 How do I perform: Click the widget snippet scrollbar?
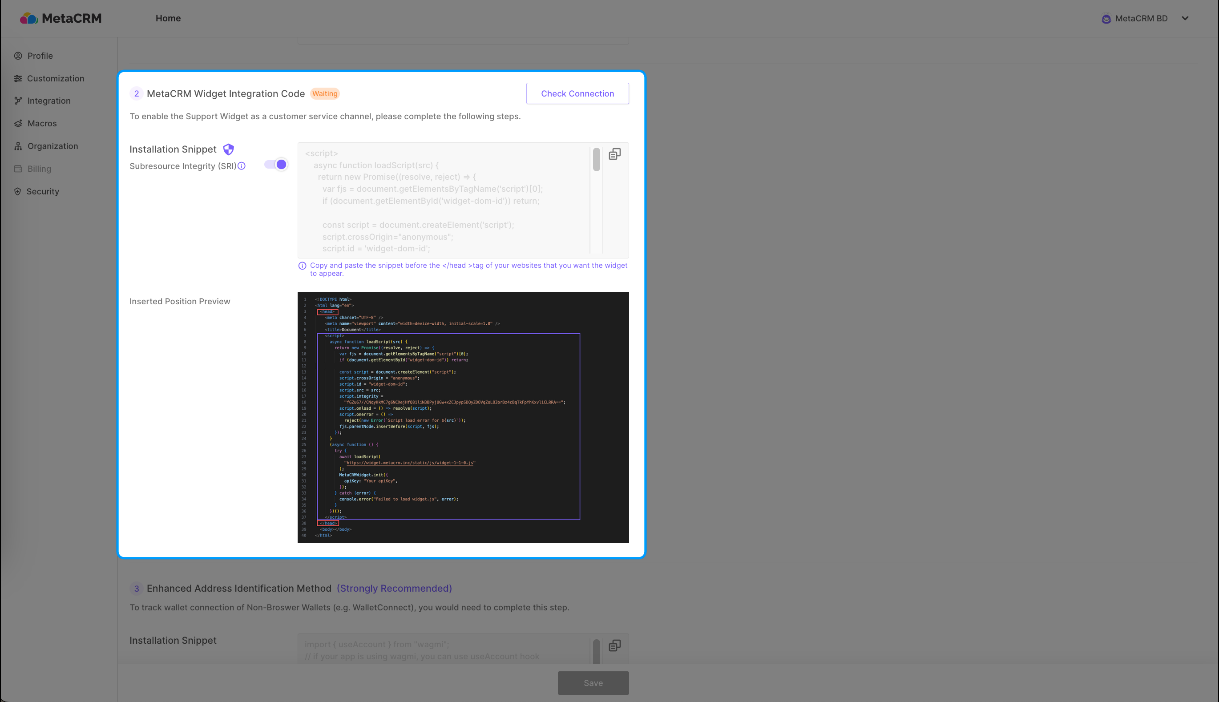[x=596, y=159]
